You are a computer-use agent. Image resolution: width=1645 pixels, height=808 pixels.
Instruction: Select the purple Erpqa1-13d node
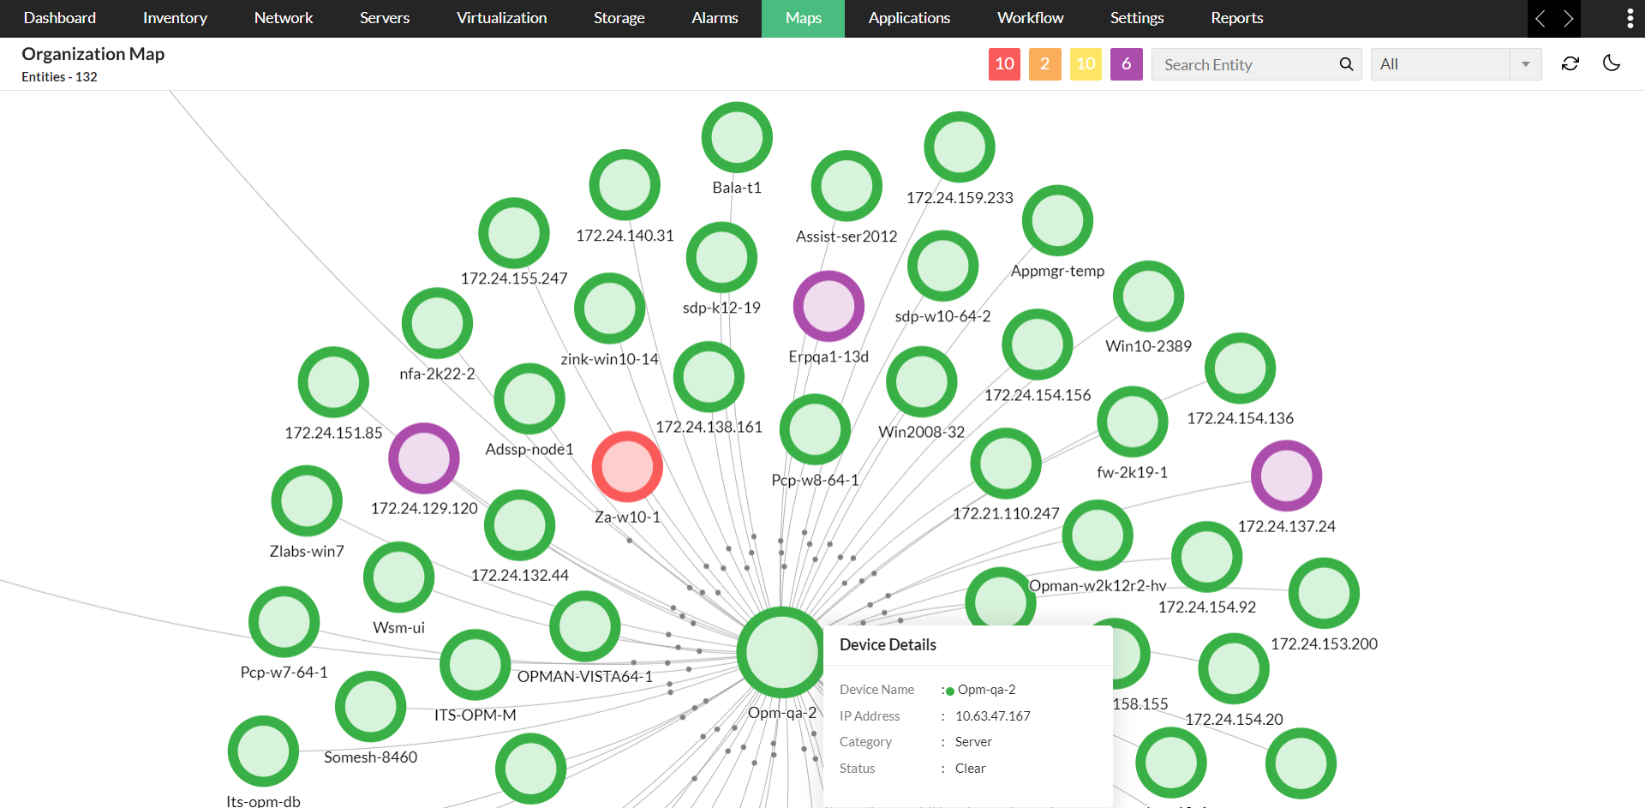click(x=828, y=305)
